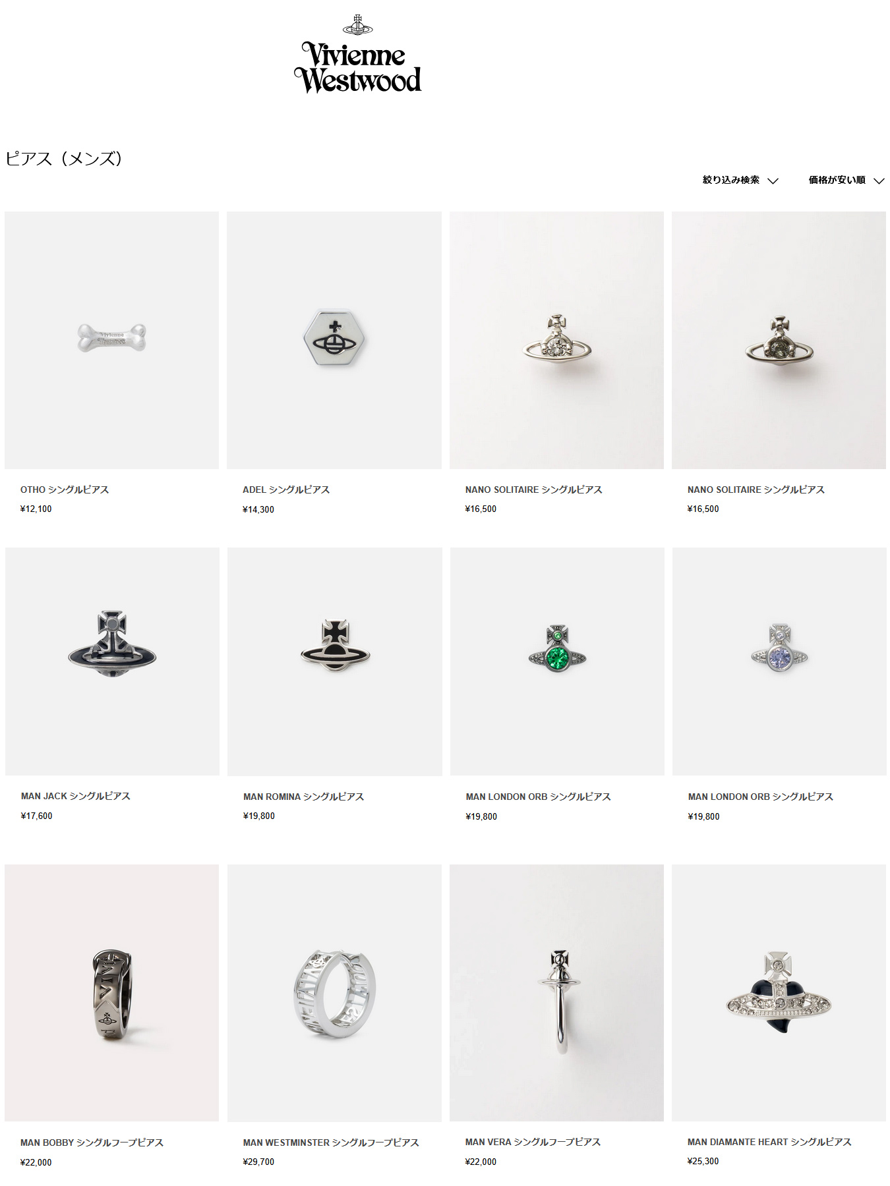Click the Vivienne Westwood logo

tap(357, 54)
